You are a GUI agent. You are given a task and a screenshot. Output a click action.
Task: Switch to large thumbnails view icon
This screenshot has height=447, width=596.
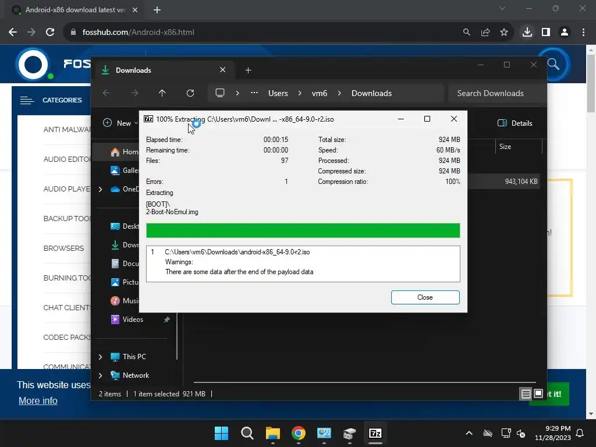(538, 393)
